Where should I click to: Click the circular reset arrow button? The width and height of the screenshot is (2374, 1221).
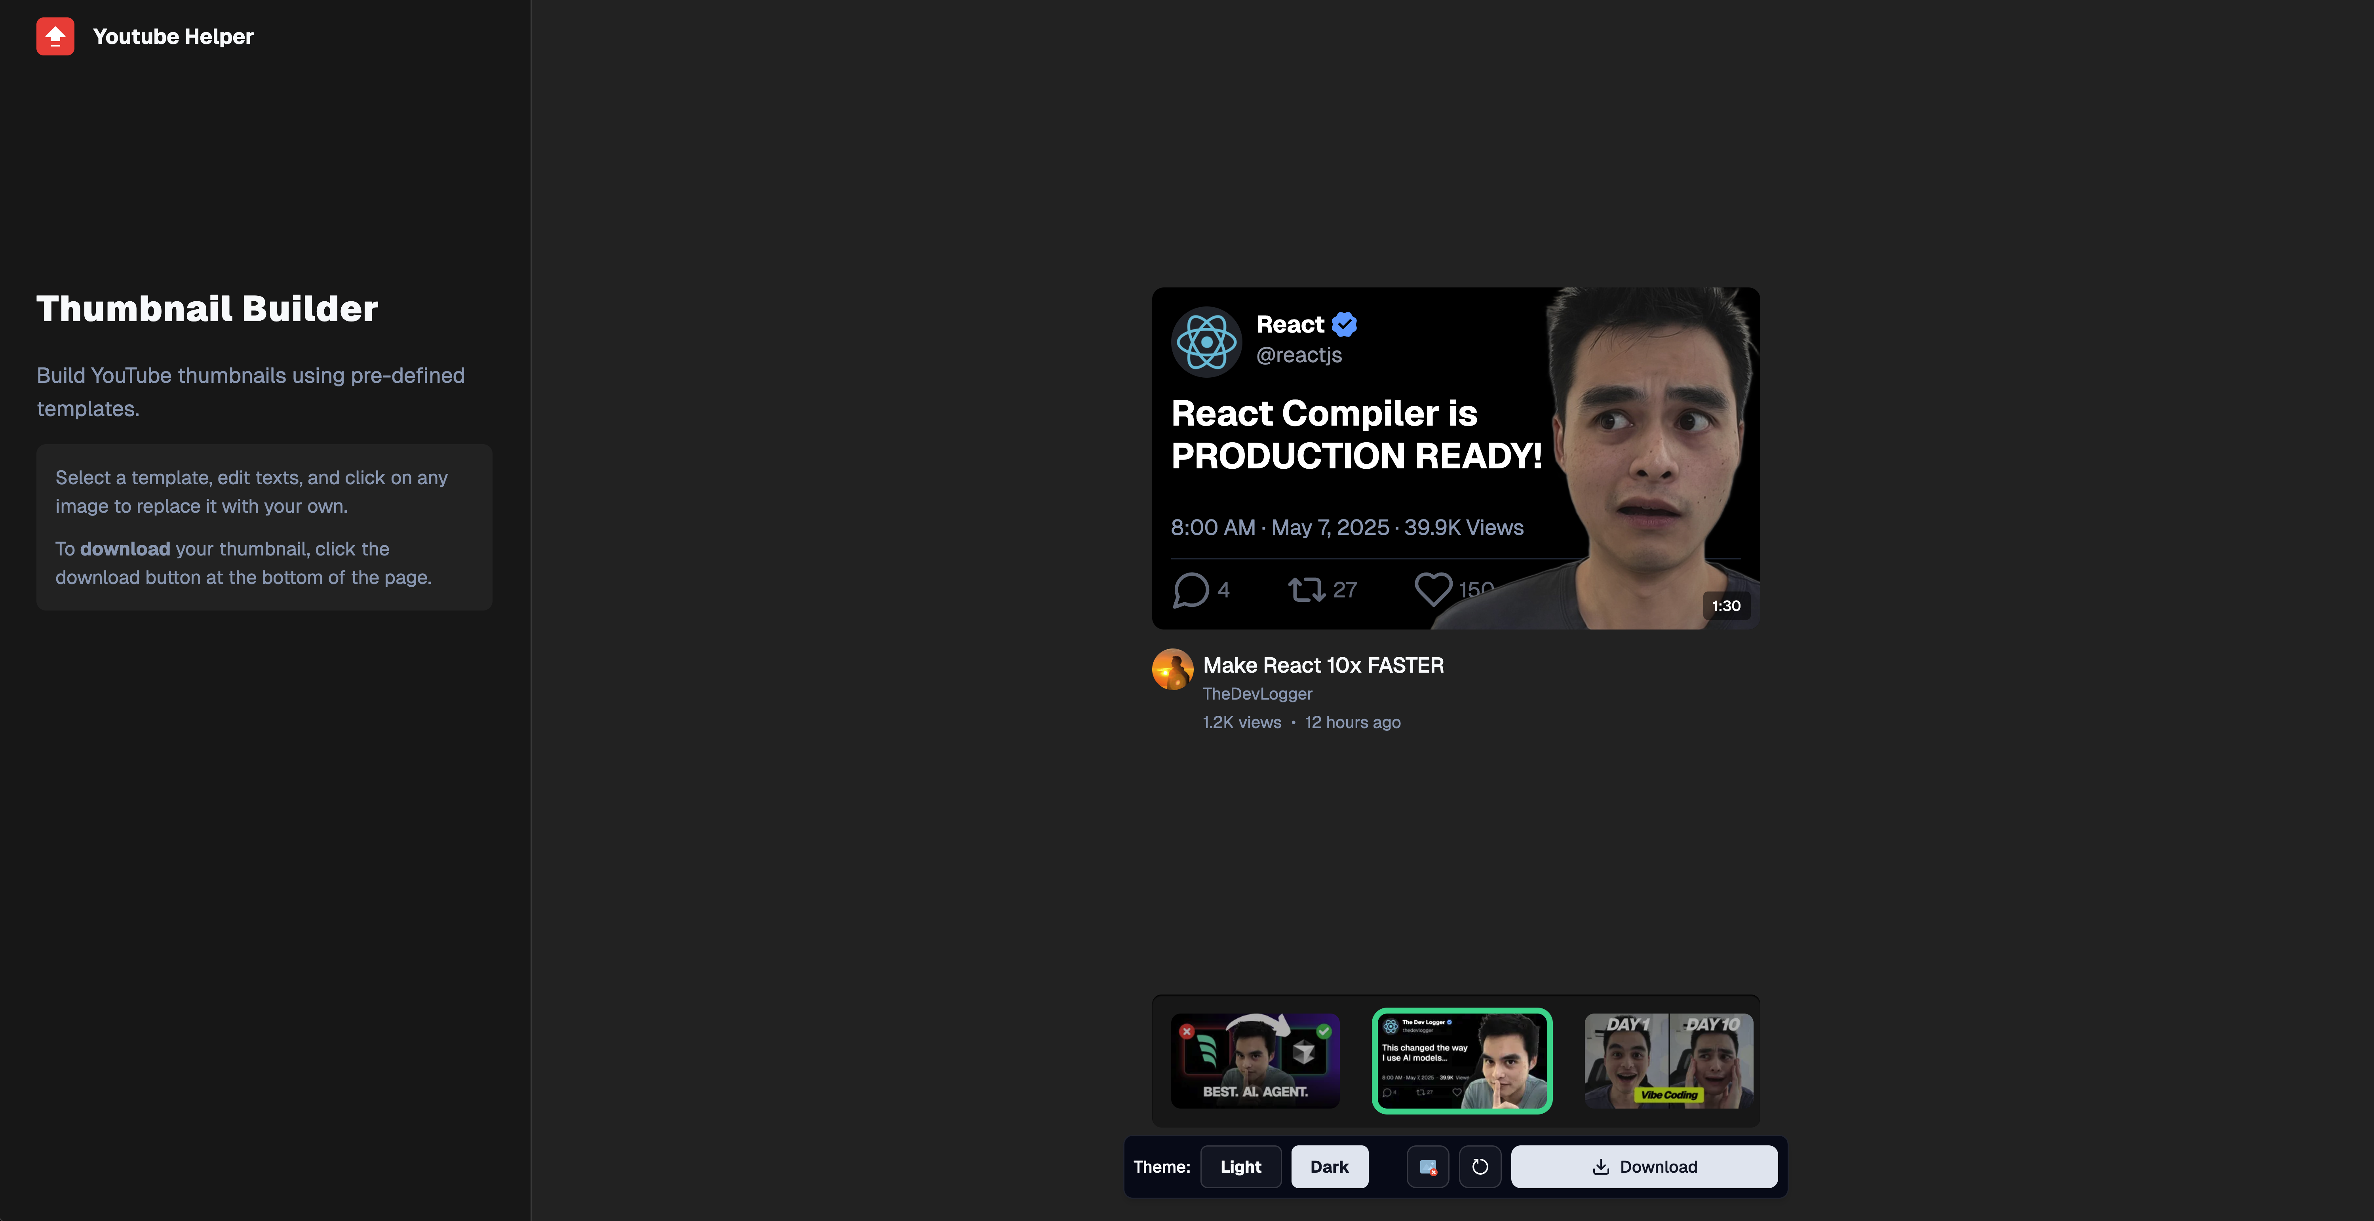(x=1480, y=1167)
